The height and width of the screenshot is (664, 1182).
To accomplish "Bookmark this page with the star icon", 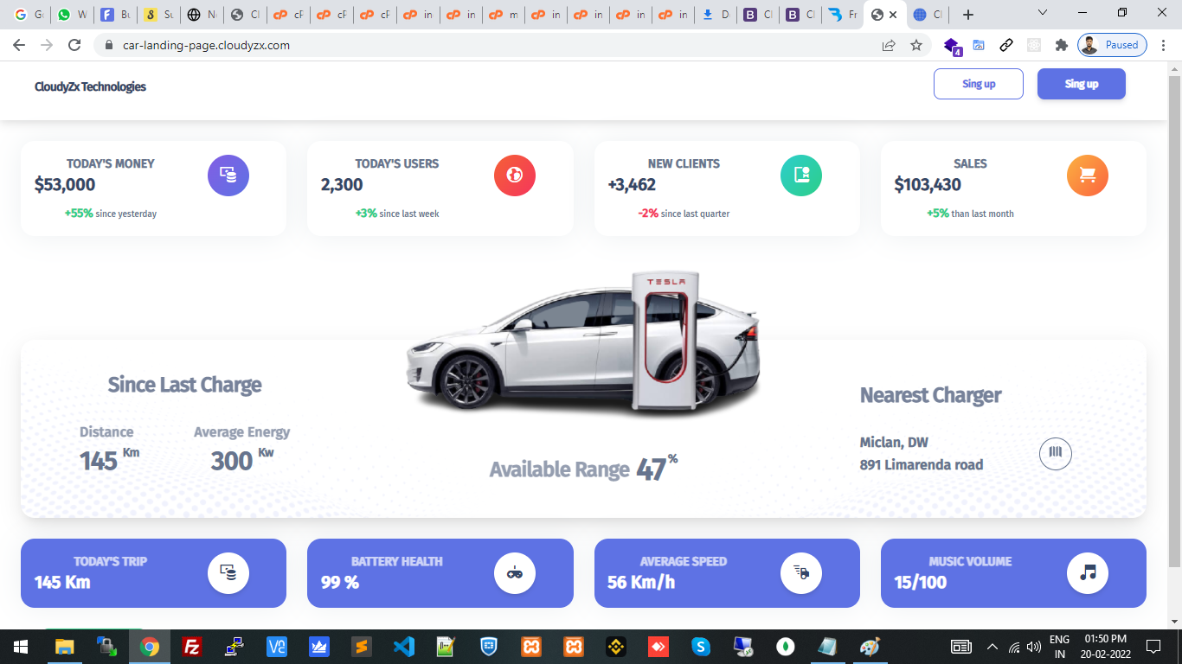I will tap(916, 45).
